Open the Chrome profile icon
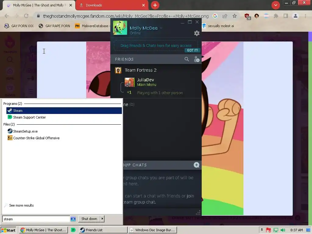 tap(296, 16)
